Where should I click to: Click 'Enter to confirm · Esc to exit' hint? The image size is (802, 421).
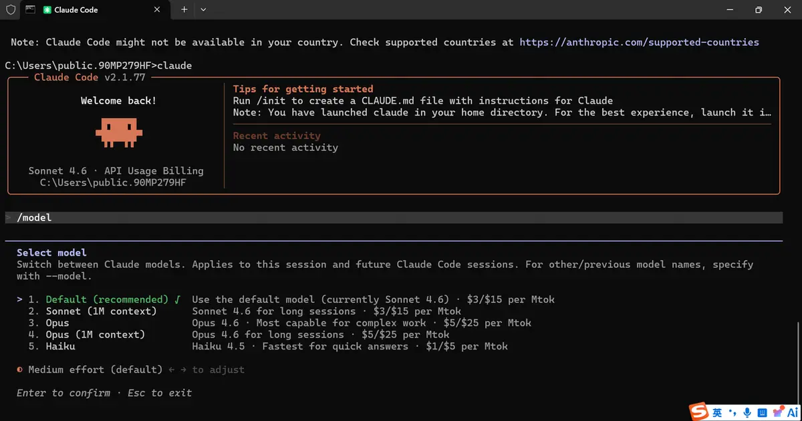point(104,393)
